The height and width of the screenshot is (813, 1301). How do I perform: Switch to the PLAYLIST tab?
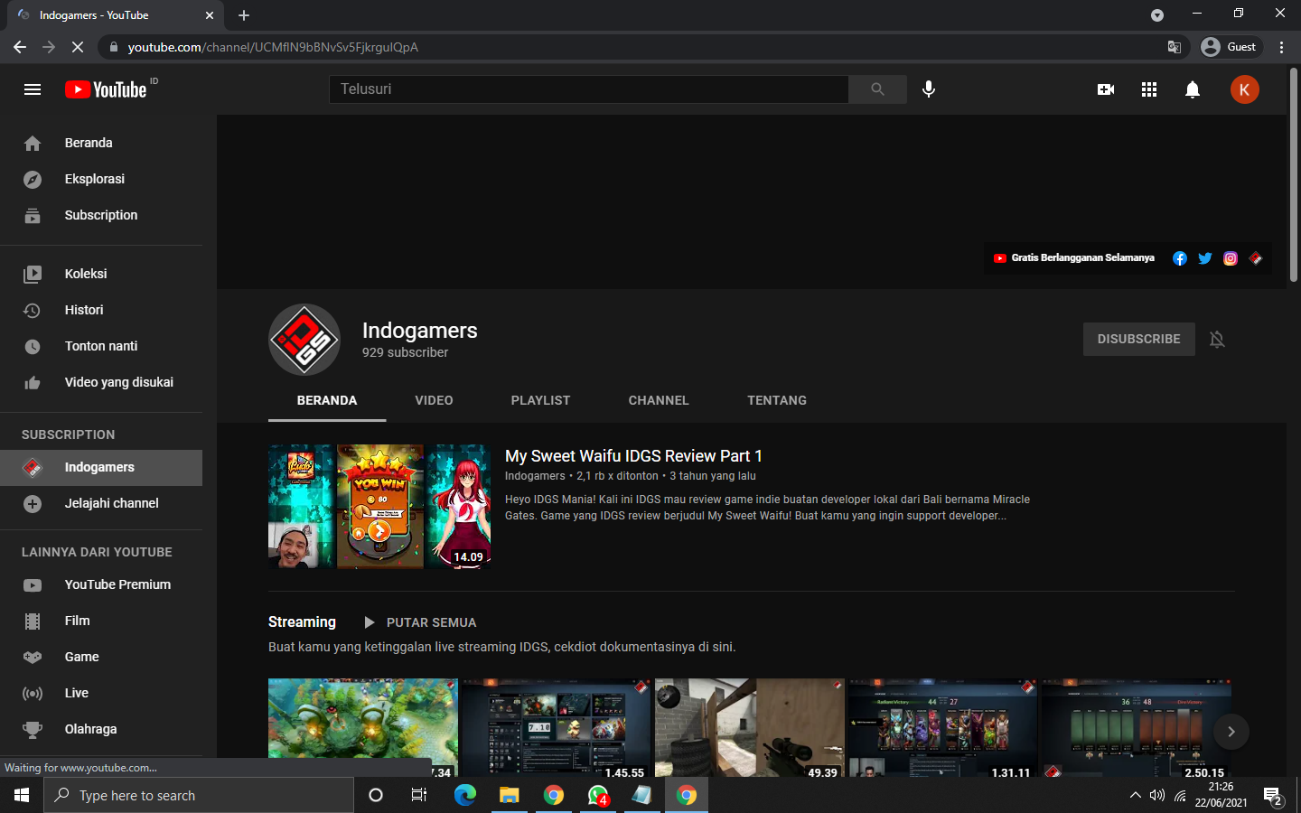540,400
